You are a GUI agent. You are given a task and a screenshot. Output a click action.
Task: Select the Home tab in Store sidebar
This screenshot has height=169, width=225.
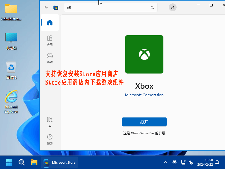coord(50,23)
